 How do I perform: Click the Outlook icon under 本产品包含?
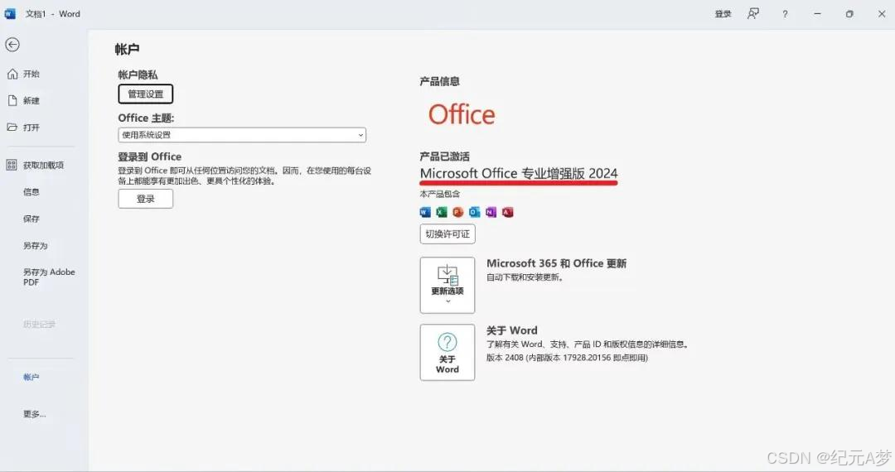tap(474, 213)
